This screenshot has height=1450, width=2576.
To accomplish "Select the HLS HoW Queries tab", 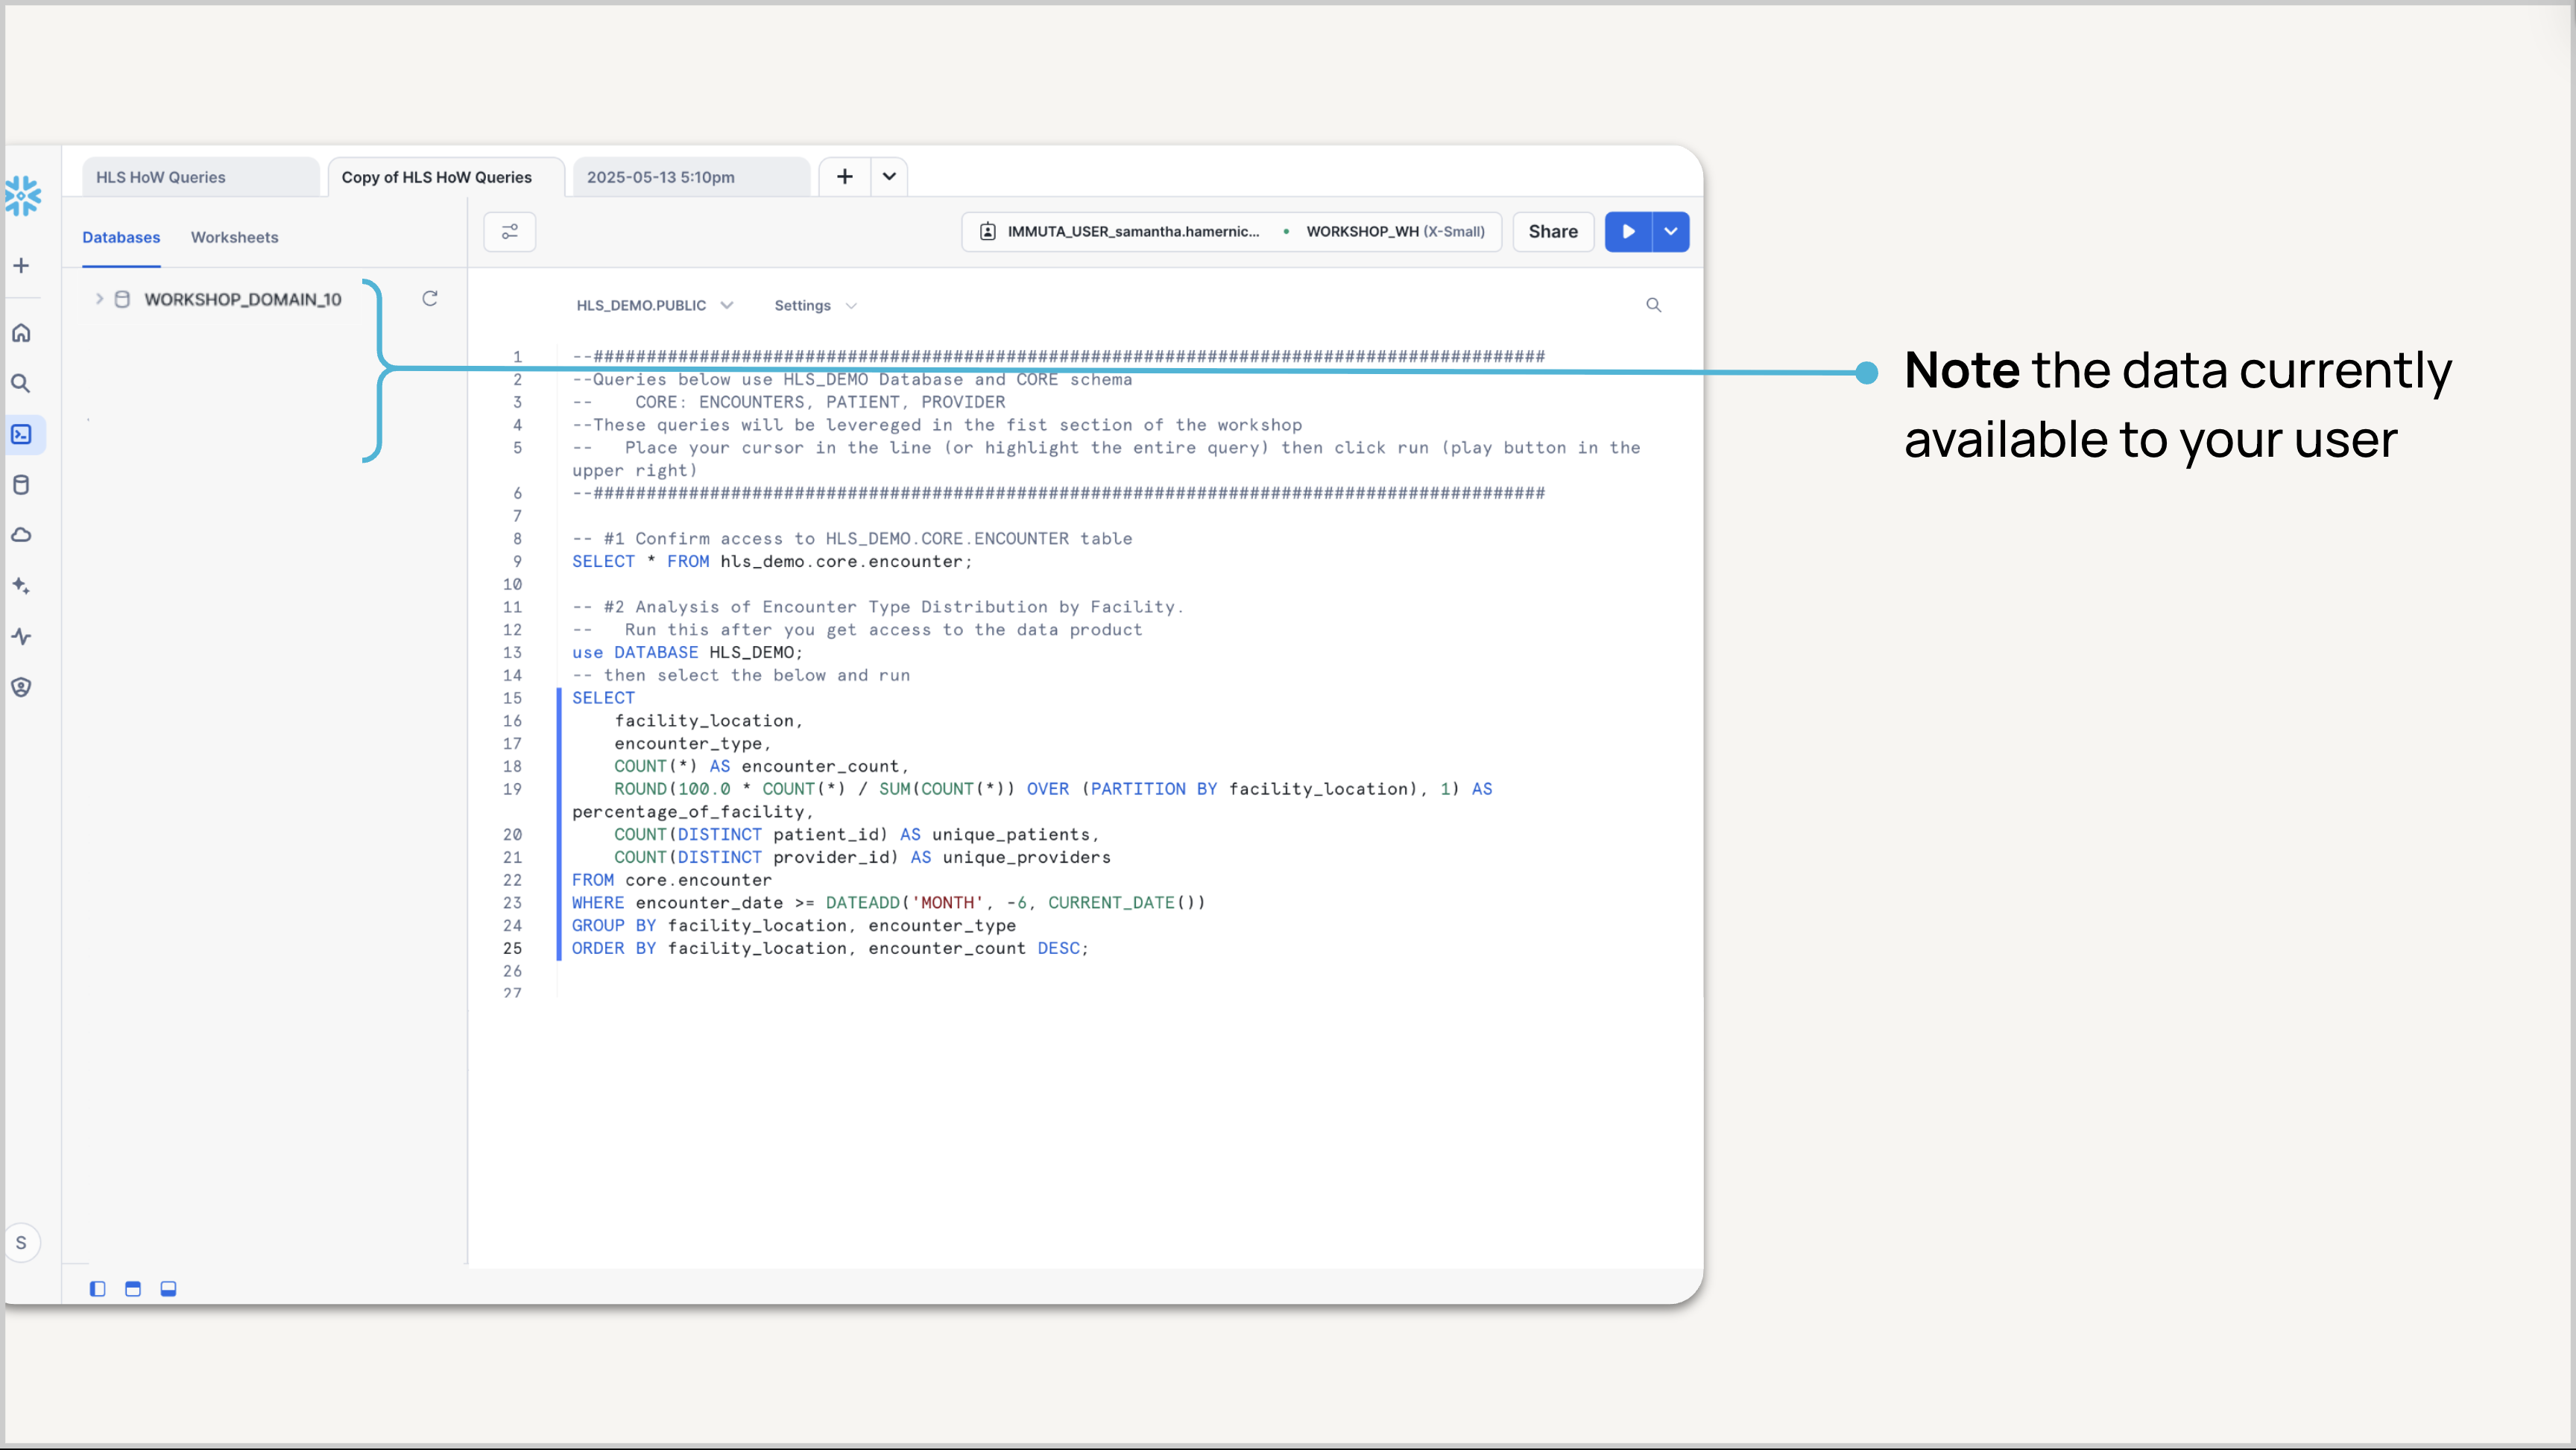I will click(161, 177).
